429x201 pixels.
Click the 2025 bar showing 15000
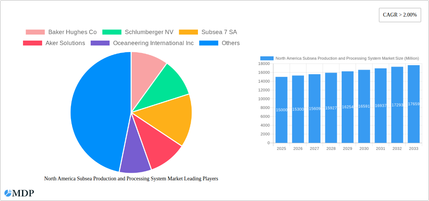click(281, 110)
